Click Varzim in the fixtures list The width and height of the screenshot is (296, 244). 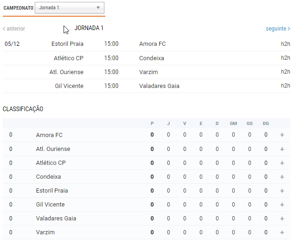(x=148, y=72)
